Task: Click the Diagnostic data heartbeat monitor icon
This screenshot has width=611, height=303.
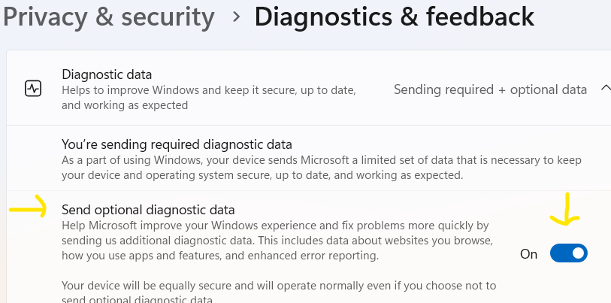Action: coord(32,89)
